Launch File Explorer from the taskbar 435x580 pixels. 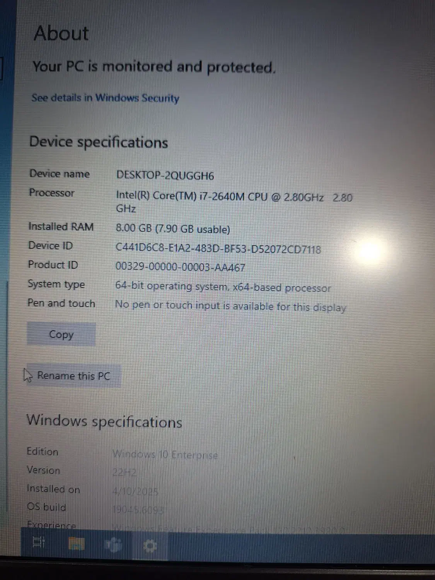(x=76, y=544)
